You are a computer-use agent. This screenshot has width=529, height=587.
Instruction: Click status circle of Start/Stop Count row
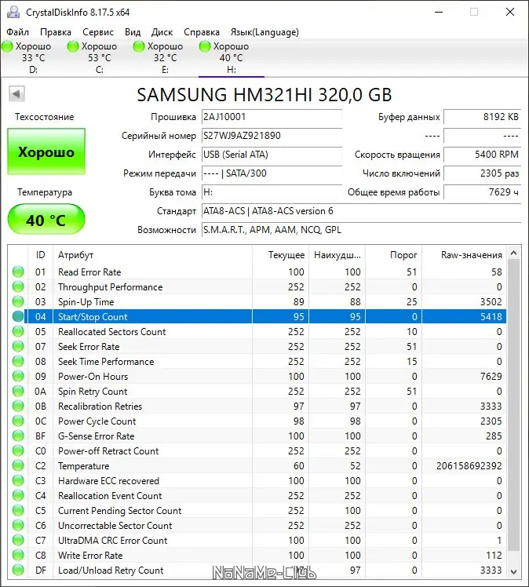18,317
